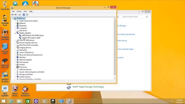Viewport: 185px width, 104px height.
Task: Click the media automatically link in Control Panel
Action: (126, 34)
